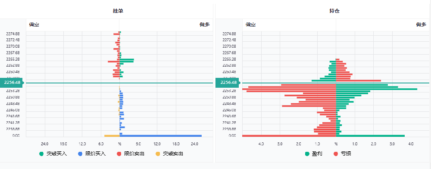The image size is (431, 169).
Task: Click the green bar at 0.00 in 持仓
Action: (x=370, y=136)
